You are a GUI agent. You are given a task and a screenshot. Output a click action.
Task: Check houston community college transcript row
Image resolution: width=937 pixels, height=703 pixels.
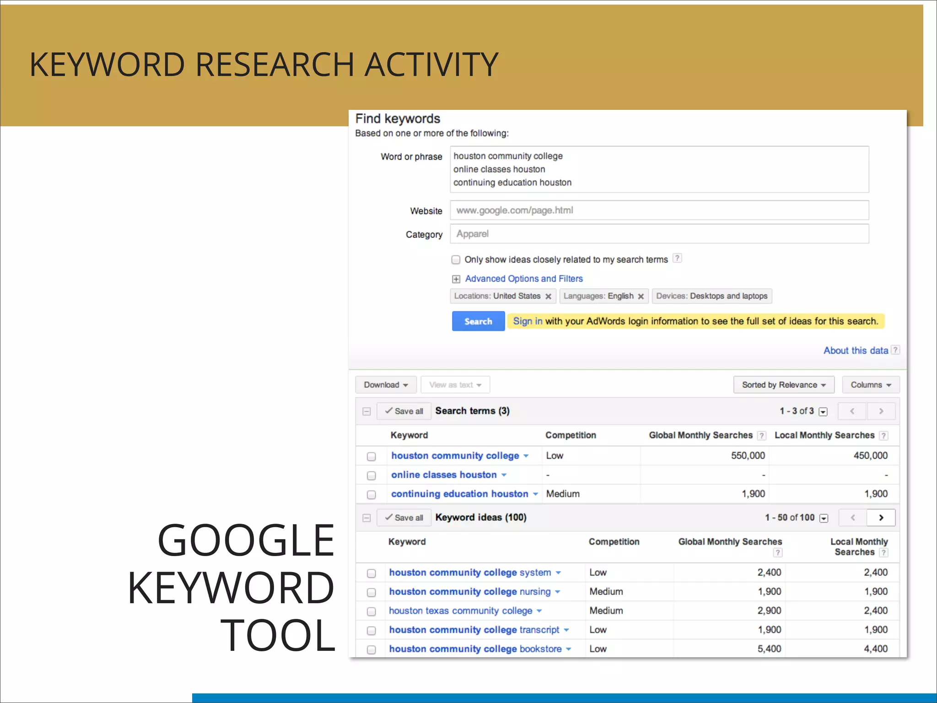(372, 631)
